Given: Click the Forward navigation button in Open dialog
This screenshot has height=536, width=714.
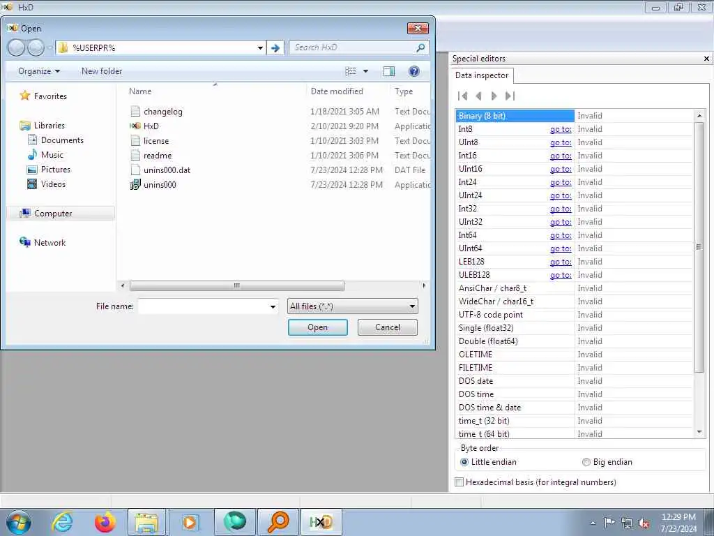Looking at the screenshot, I should tap(36, 47).
